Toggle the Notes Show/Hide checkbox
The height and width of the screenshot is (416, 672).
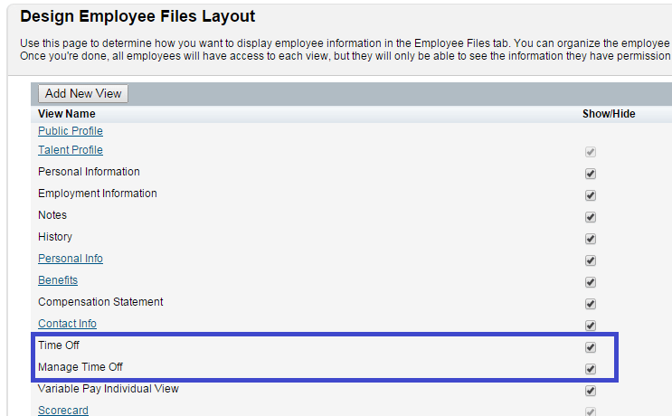pos(591,217)
